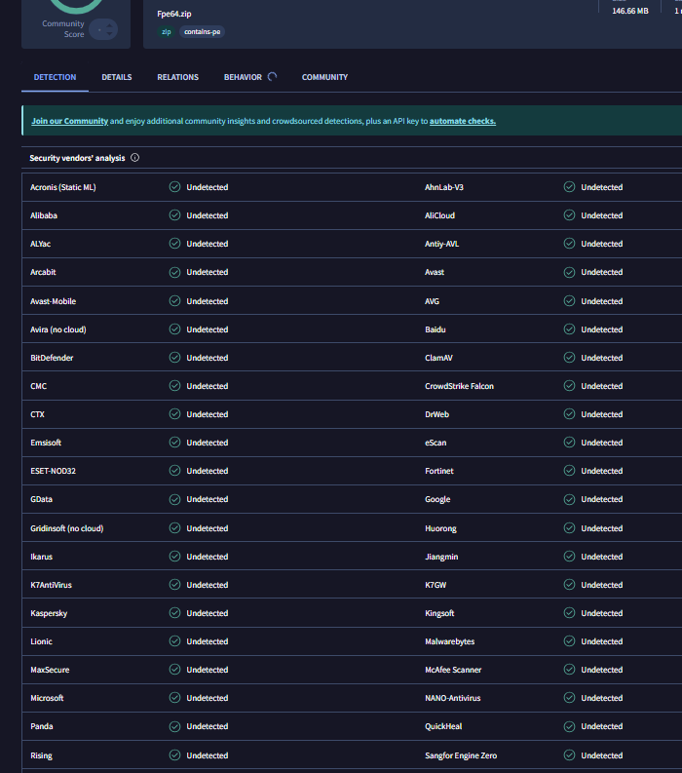Click the Avira (no cloud) checkmark icon
Screen dimensions: 682x773
175,329
